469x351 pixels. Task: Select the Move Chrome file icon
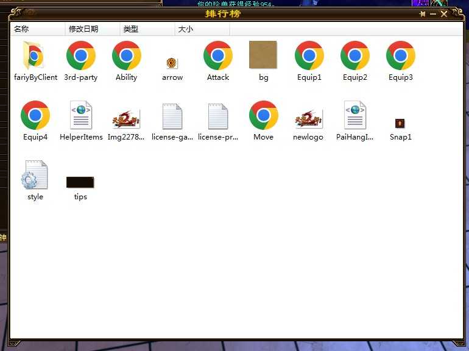[x=264, y=115]
